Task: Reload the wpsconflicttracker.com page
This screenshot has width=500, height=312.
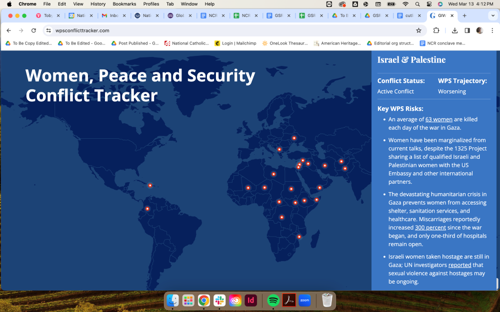Action: [x=33, y=30]
